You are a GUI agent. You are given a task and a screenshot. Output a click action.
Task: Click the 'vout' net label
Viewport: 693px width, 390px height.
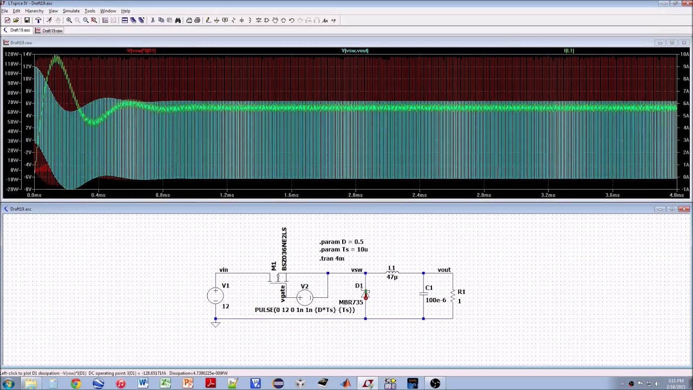[444, 270]
